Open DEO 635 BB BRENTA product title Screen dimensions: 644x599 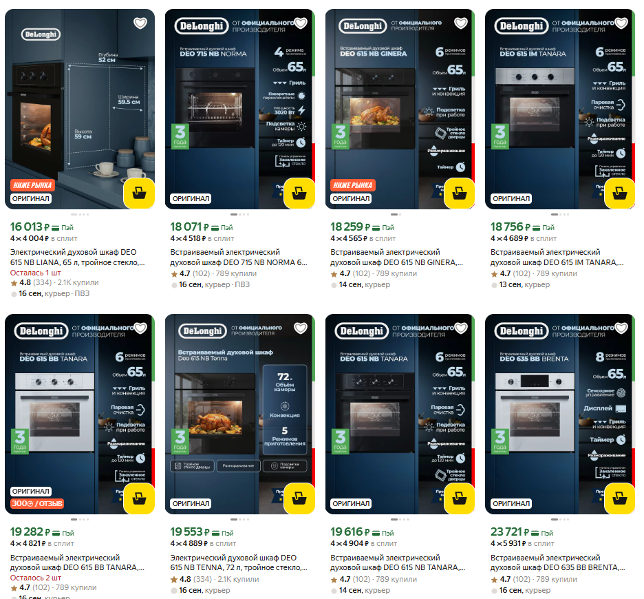coord(558,563)
